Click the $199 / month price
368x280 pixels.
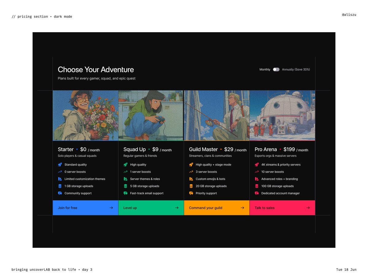point(296,150)
